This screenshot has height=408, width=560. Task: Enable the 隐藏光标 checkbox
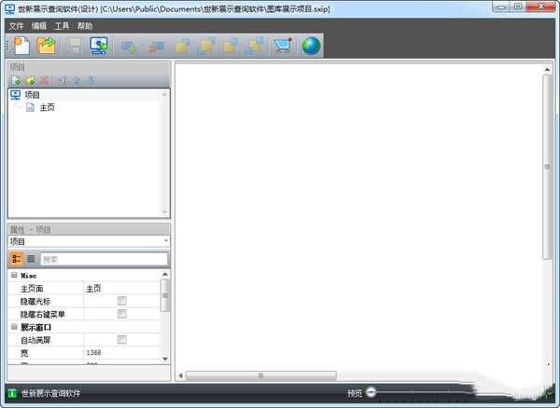pos(121,302)
